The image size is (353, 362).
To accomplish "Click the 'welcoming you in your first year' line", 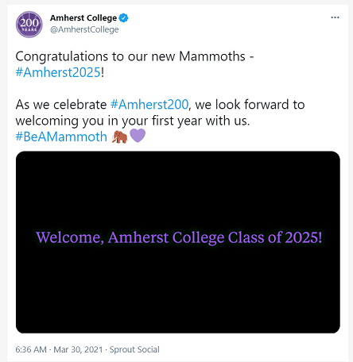I will tap(133, 121).
